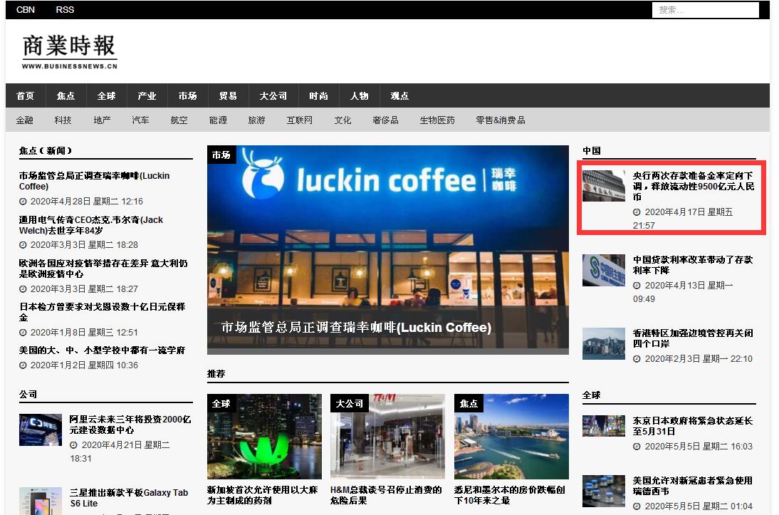
Task: Click the 商業時報 site logo
Action: (x=70, y=51)
